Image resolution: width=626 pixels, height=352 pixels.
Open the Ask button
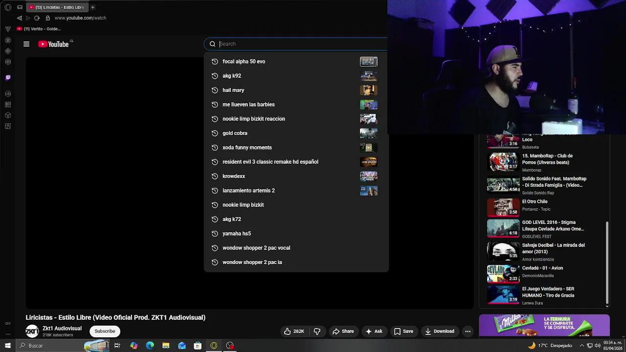[374, 331]
